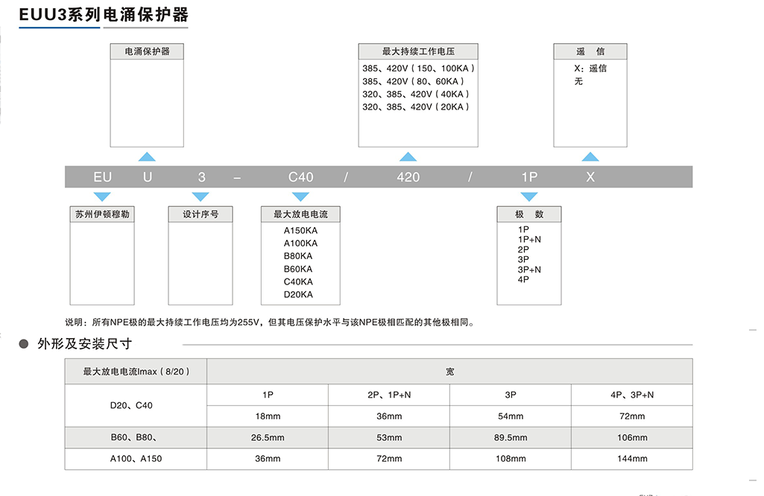Screen dimensions: 764x496
Task: Click the "1P" segment in the model code bar
Action: click(x=530, y=177)
